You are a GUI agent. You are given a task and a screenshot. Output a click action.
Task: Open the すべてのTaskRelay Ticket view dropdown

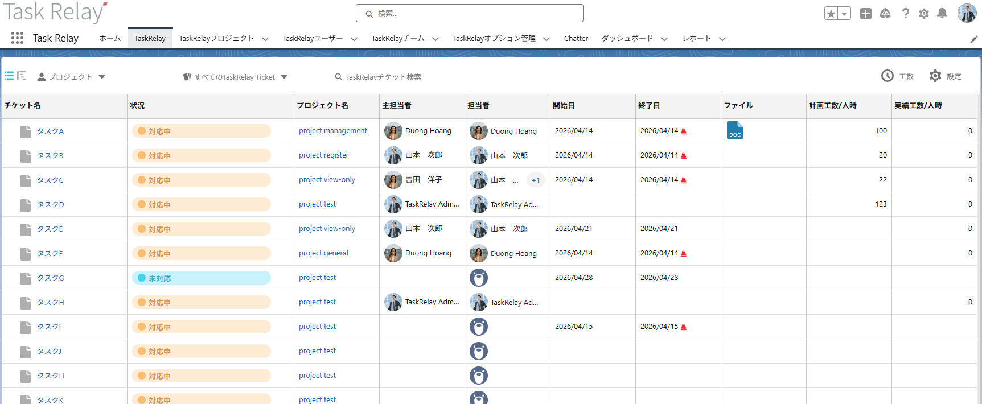[x=235, y=77]
